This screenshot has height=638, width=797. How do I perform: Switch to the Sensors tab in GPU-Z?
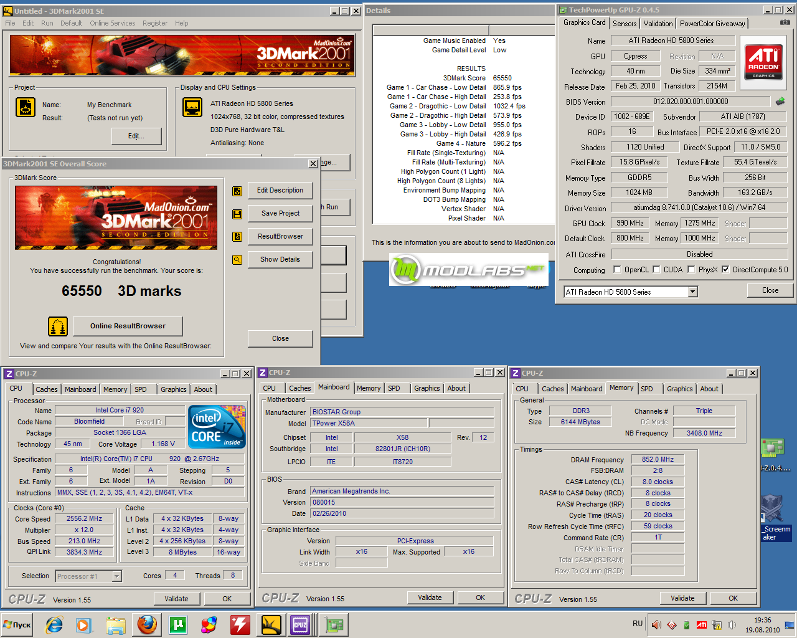(625, 24)
